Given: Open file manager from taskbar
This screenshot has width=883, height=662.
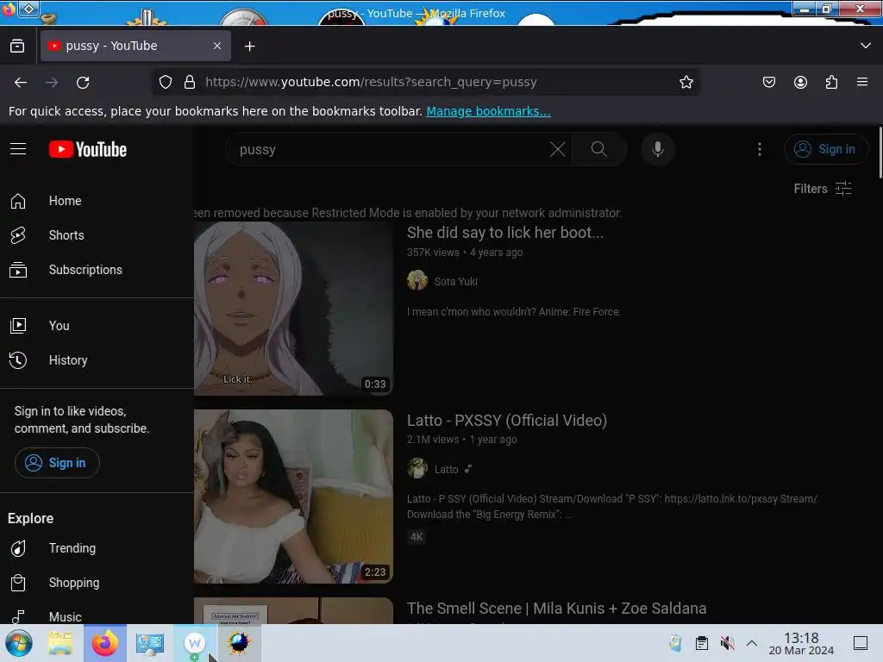Looking at the screenshot, I should tap(60, 643).
